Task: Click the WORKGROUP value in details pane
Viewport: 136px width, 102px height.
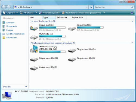Action: tap(52, 91)
